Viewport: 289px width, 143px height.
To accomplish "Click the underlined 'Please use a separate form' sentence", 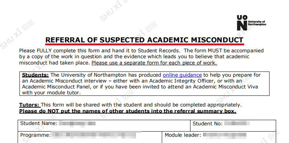I will click(x=154, y=63).
